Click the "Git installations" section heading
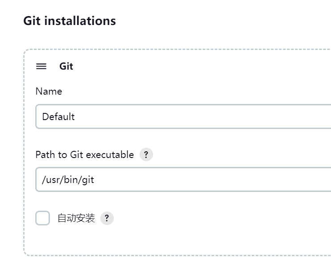The image size is (331, 262). [70, 21]
